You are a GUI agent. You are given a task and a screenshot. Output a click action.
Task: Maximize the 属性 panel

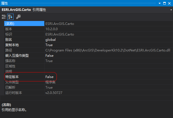click(x=164, y=3)
